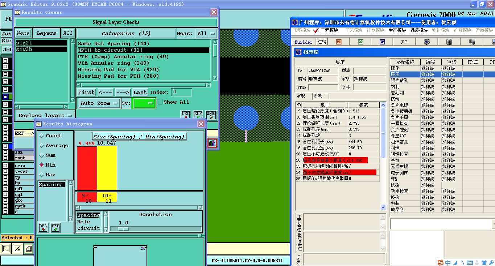Click the wrench icon in system tray
The height and width of the screenshot is (266, 495).
click(x=491, y=263)
